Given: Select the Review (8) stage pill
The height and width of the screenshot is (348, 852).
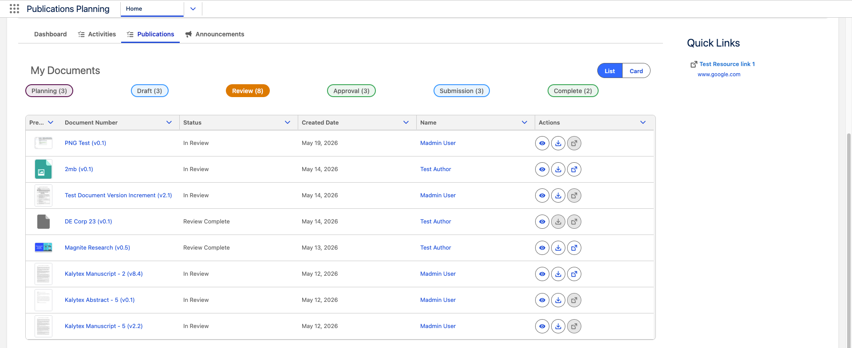Looking at the screenshot, I should (x=248, y=91).
